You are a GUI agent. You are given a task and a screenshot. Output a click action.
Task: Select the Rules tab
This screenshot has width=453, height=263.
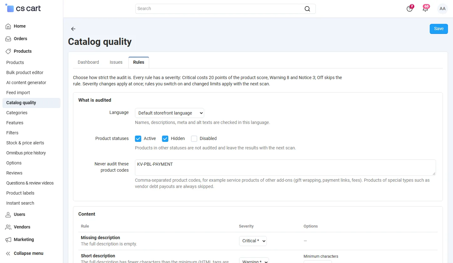139,62
